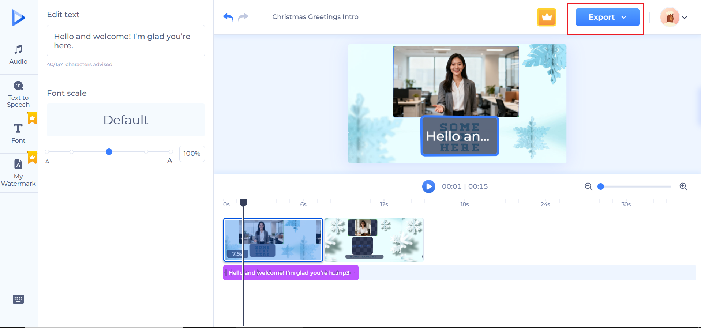Click the '40/137 characters advised' text
The image size is (701, 328).
click(x=80, y=64)
